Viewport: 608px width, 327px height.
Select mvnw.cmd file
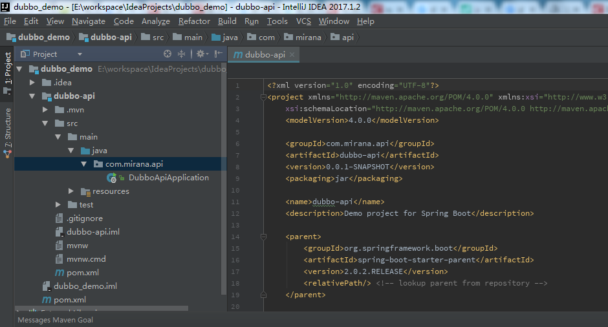pyautogui.click(x=86, y=258)
